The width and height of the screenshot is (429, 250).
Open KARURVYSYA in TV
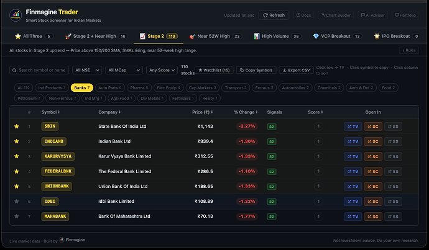click(353, 156)
